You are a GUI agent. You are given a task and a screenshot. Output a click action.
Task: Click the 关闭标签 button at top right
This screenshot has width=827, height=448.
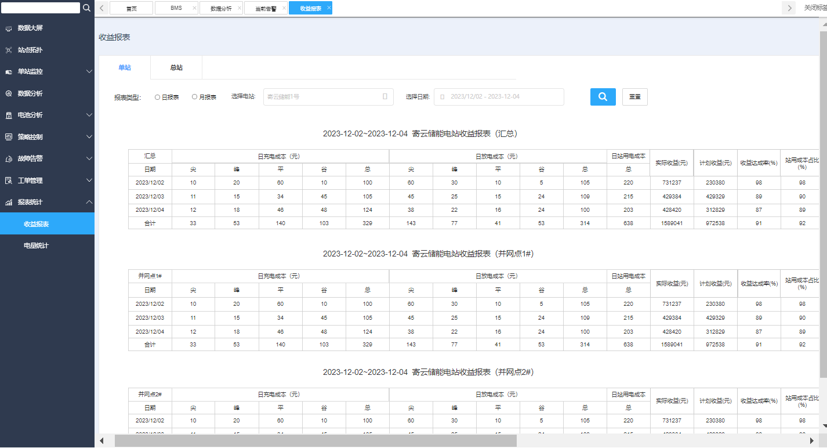click(x=815, y=8)
